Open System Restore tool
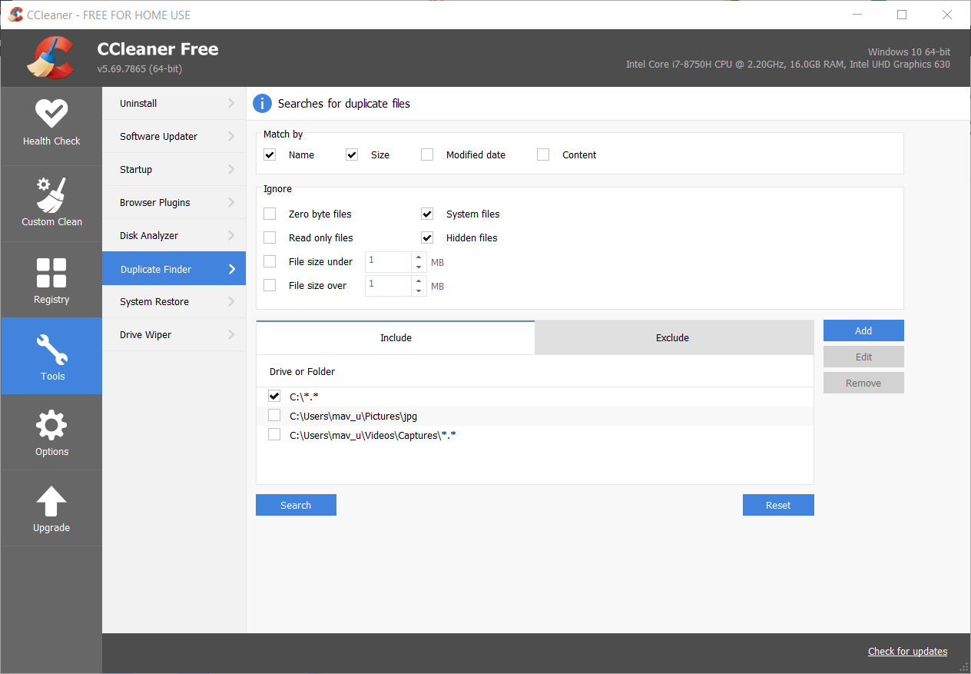 point(174,301)
